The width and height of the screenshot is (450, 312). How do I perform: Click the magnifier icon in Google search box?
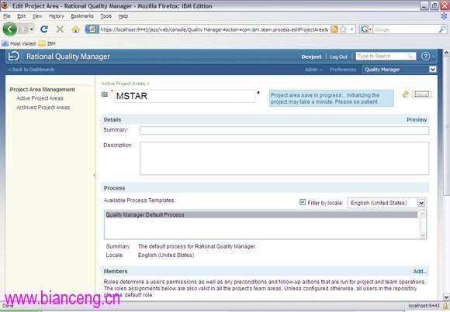tap(442, 29)
